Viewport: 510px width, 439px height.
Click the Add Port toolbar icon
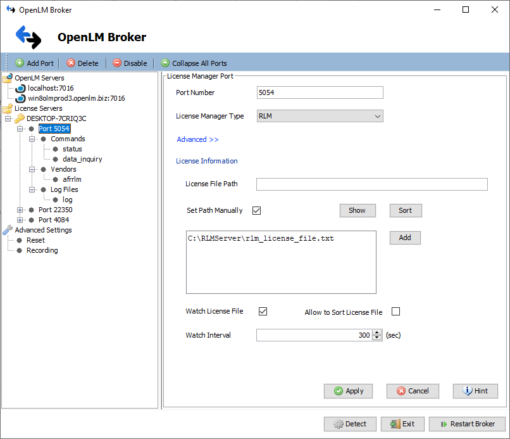tap(20, 63)
